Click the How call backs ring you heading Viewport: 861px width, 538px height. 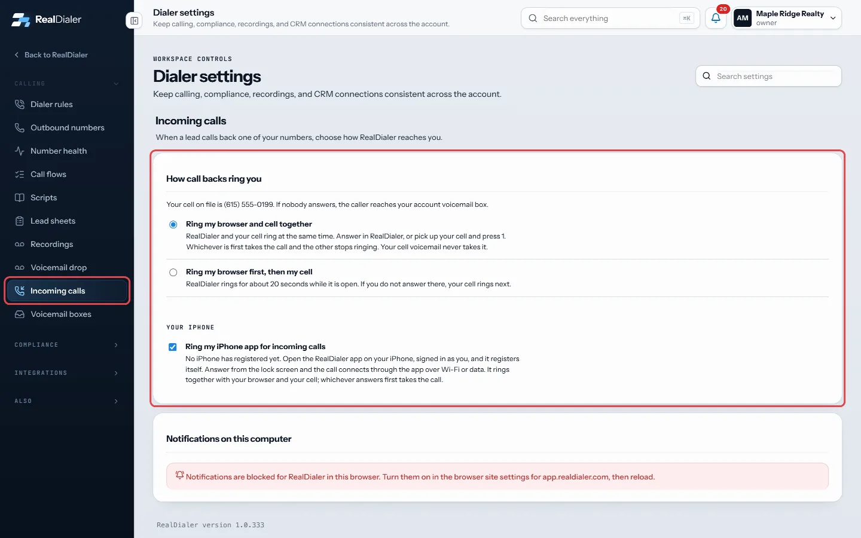(214, 179)
